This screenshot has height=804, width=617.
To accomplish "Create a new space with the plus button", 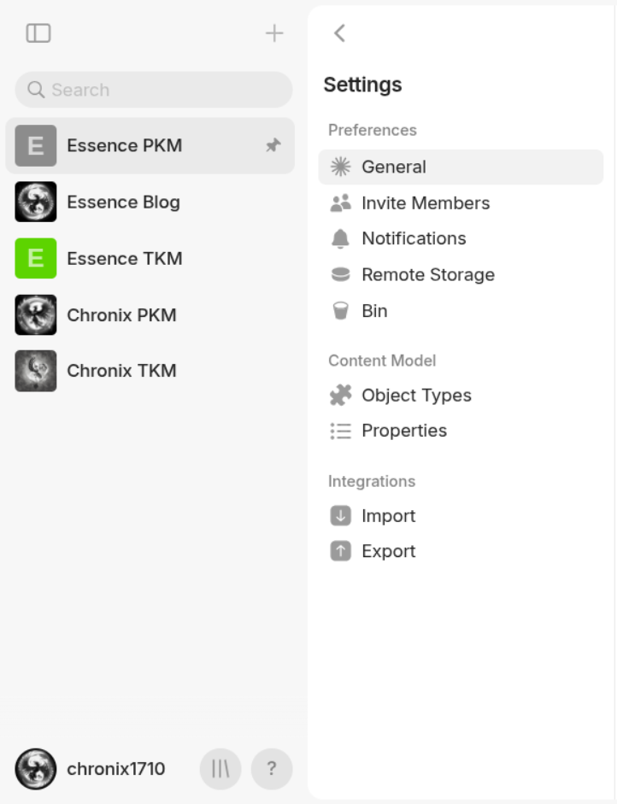I will point(274,32).
